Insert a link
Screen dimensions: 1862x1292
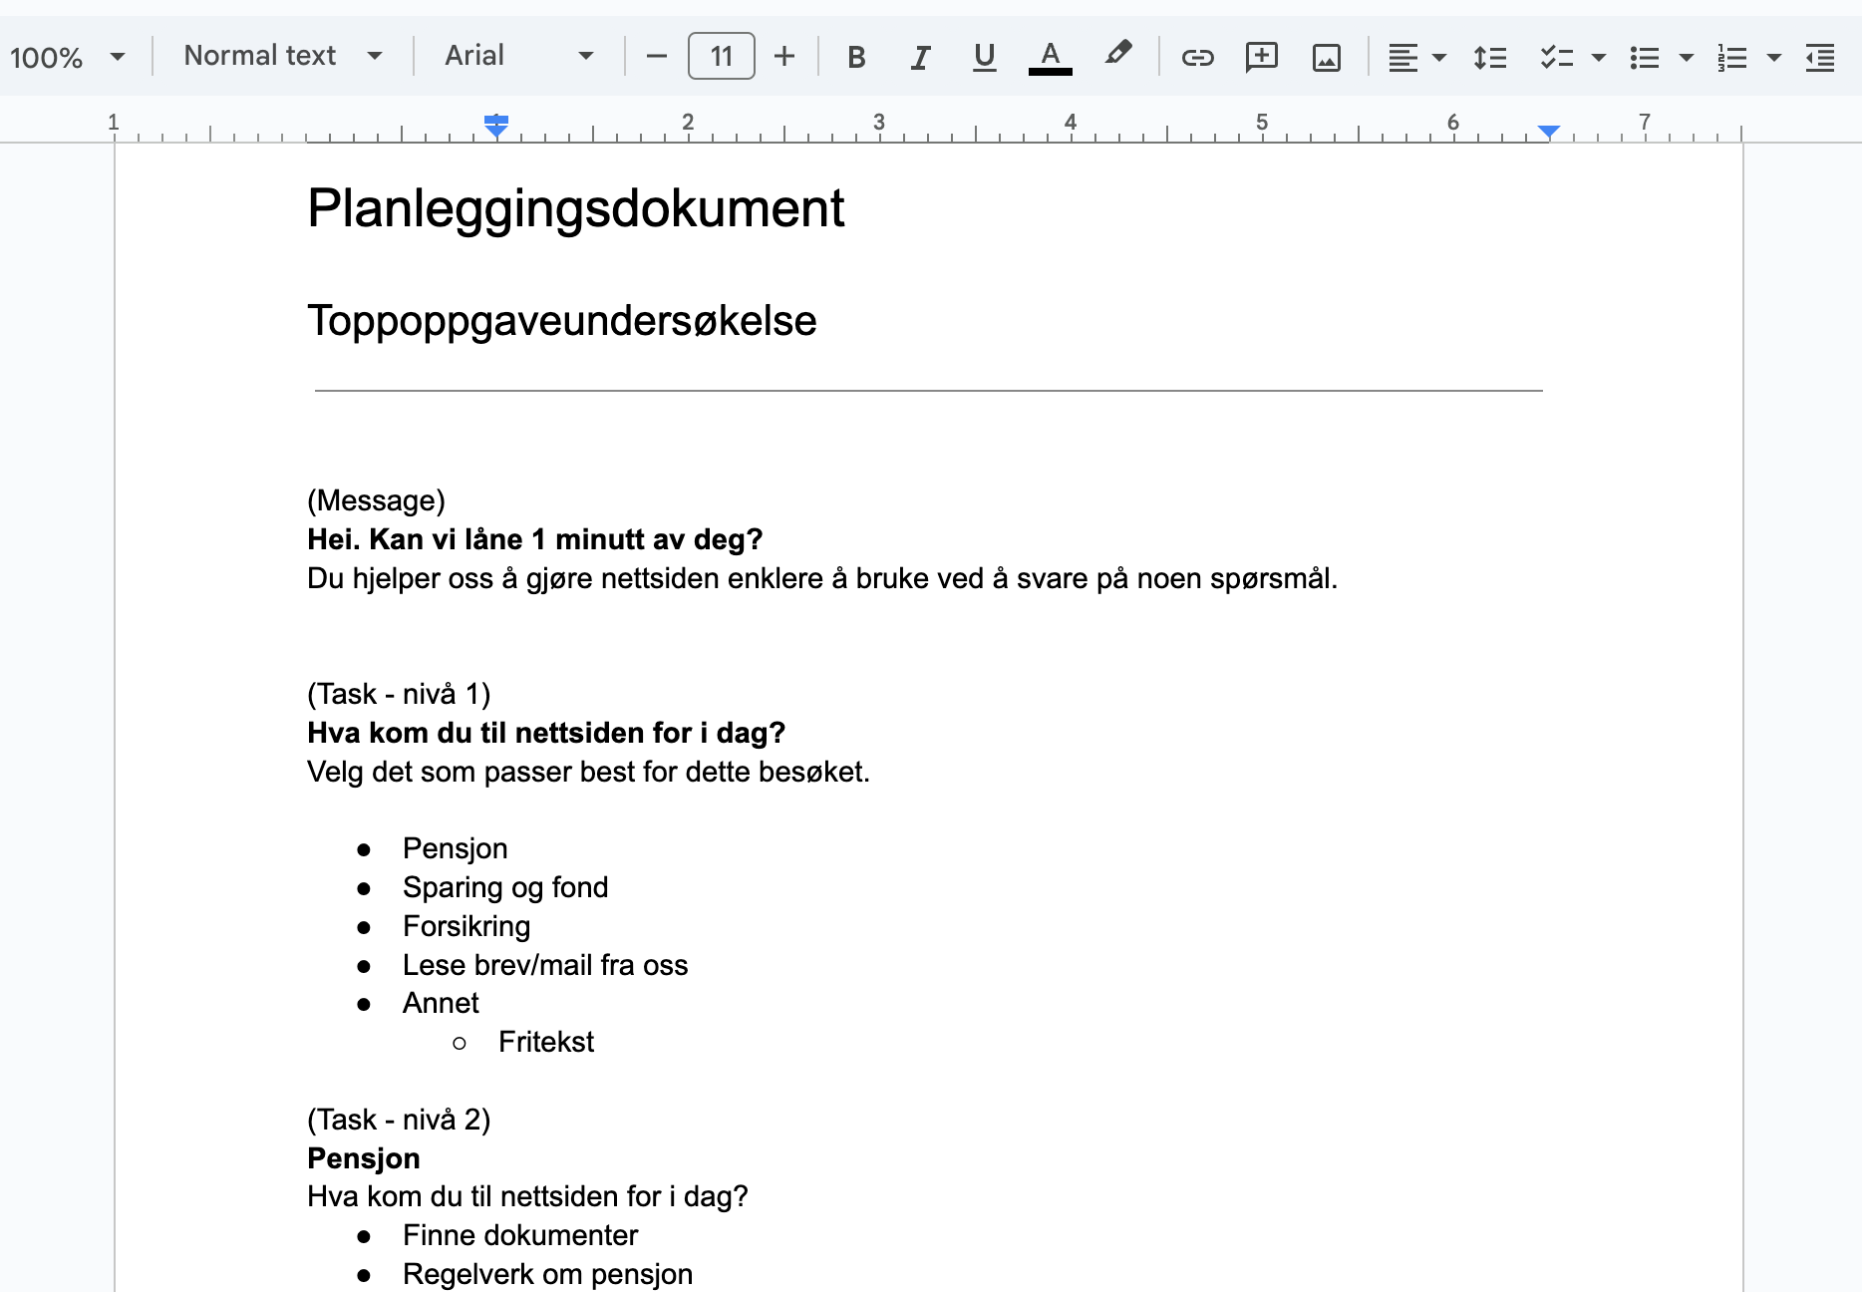pyautogui.click(x=1197, y=57)
